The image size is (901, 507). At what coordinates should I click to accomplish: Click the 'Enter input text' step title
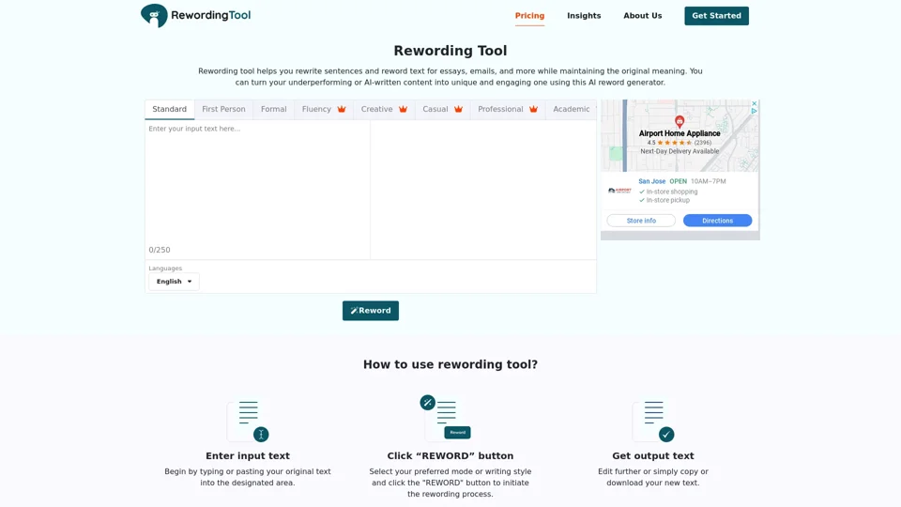coord(248,456)
